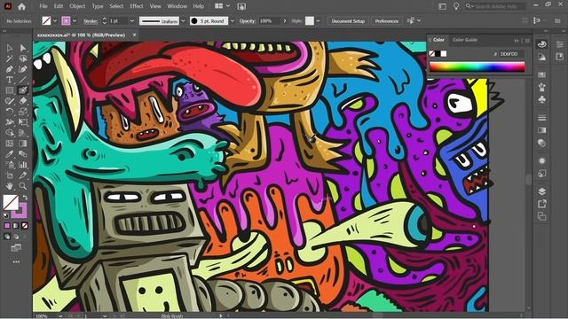Select the Free Transform tool
Screen dimensions: 568x319
click(x=23, y=122)
